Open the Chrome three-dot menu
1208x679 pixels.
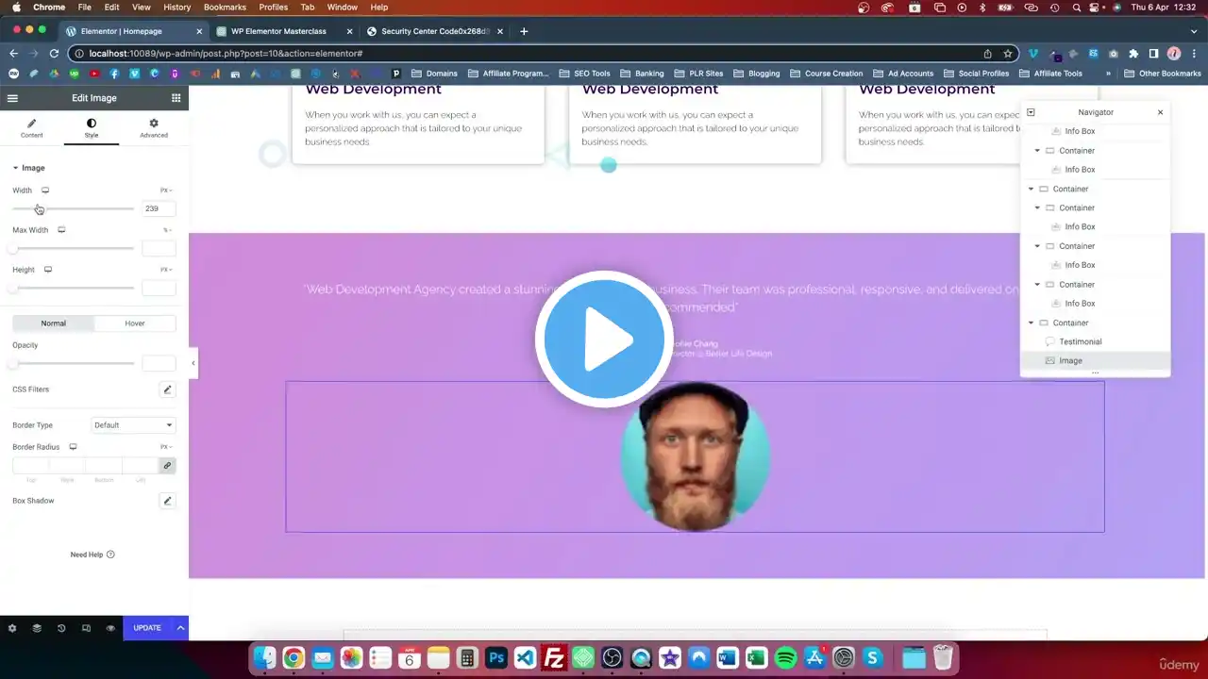tap(1194, 54)
